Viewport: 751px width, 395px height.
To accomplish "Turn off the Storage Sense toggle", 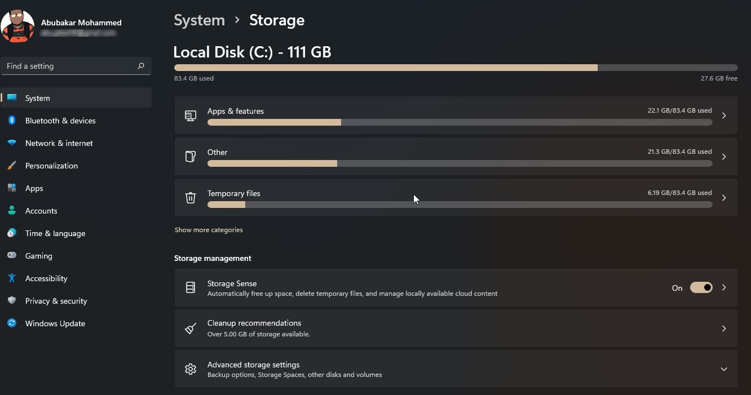I will coord(701,287).
